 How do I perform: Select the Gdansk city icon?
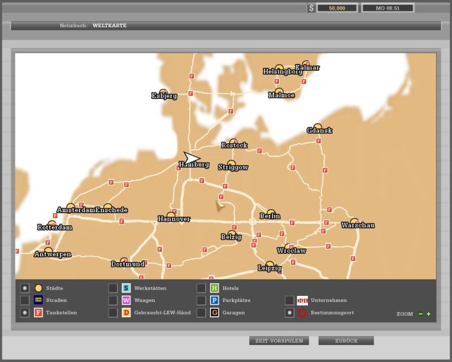pos(318,127)
